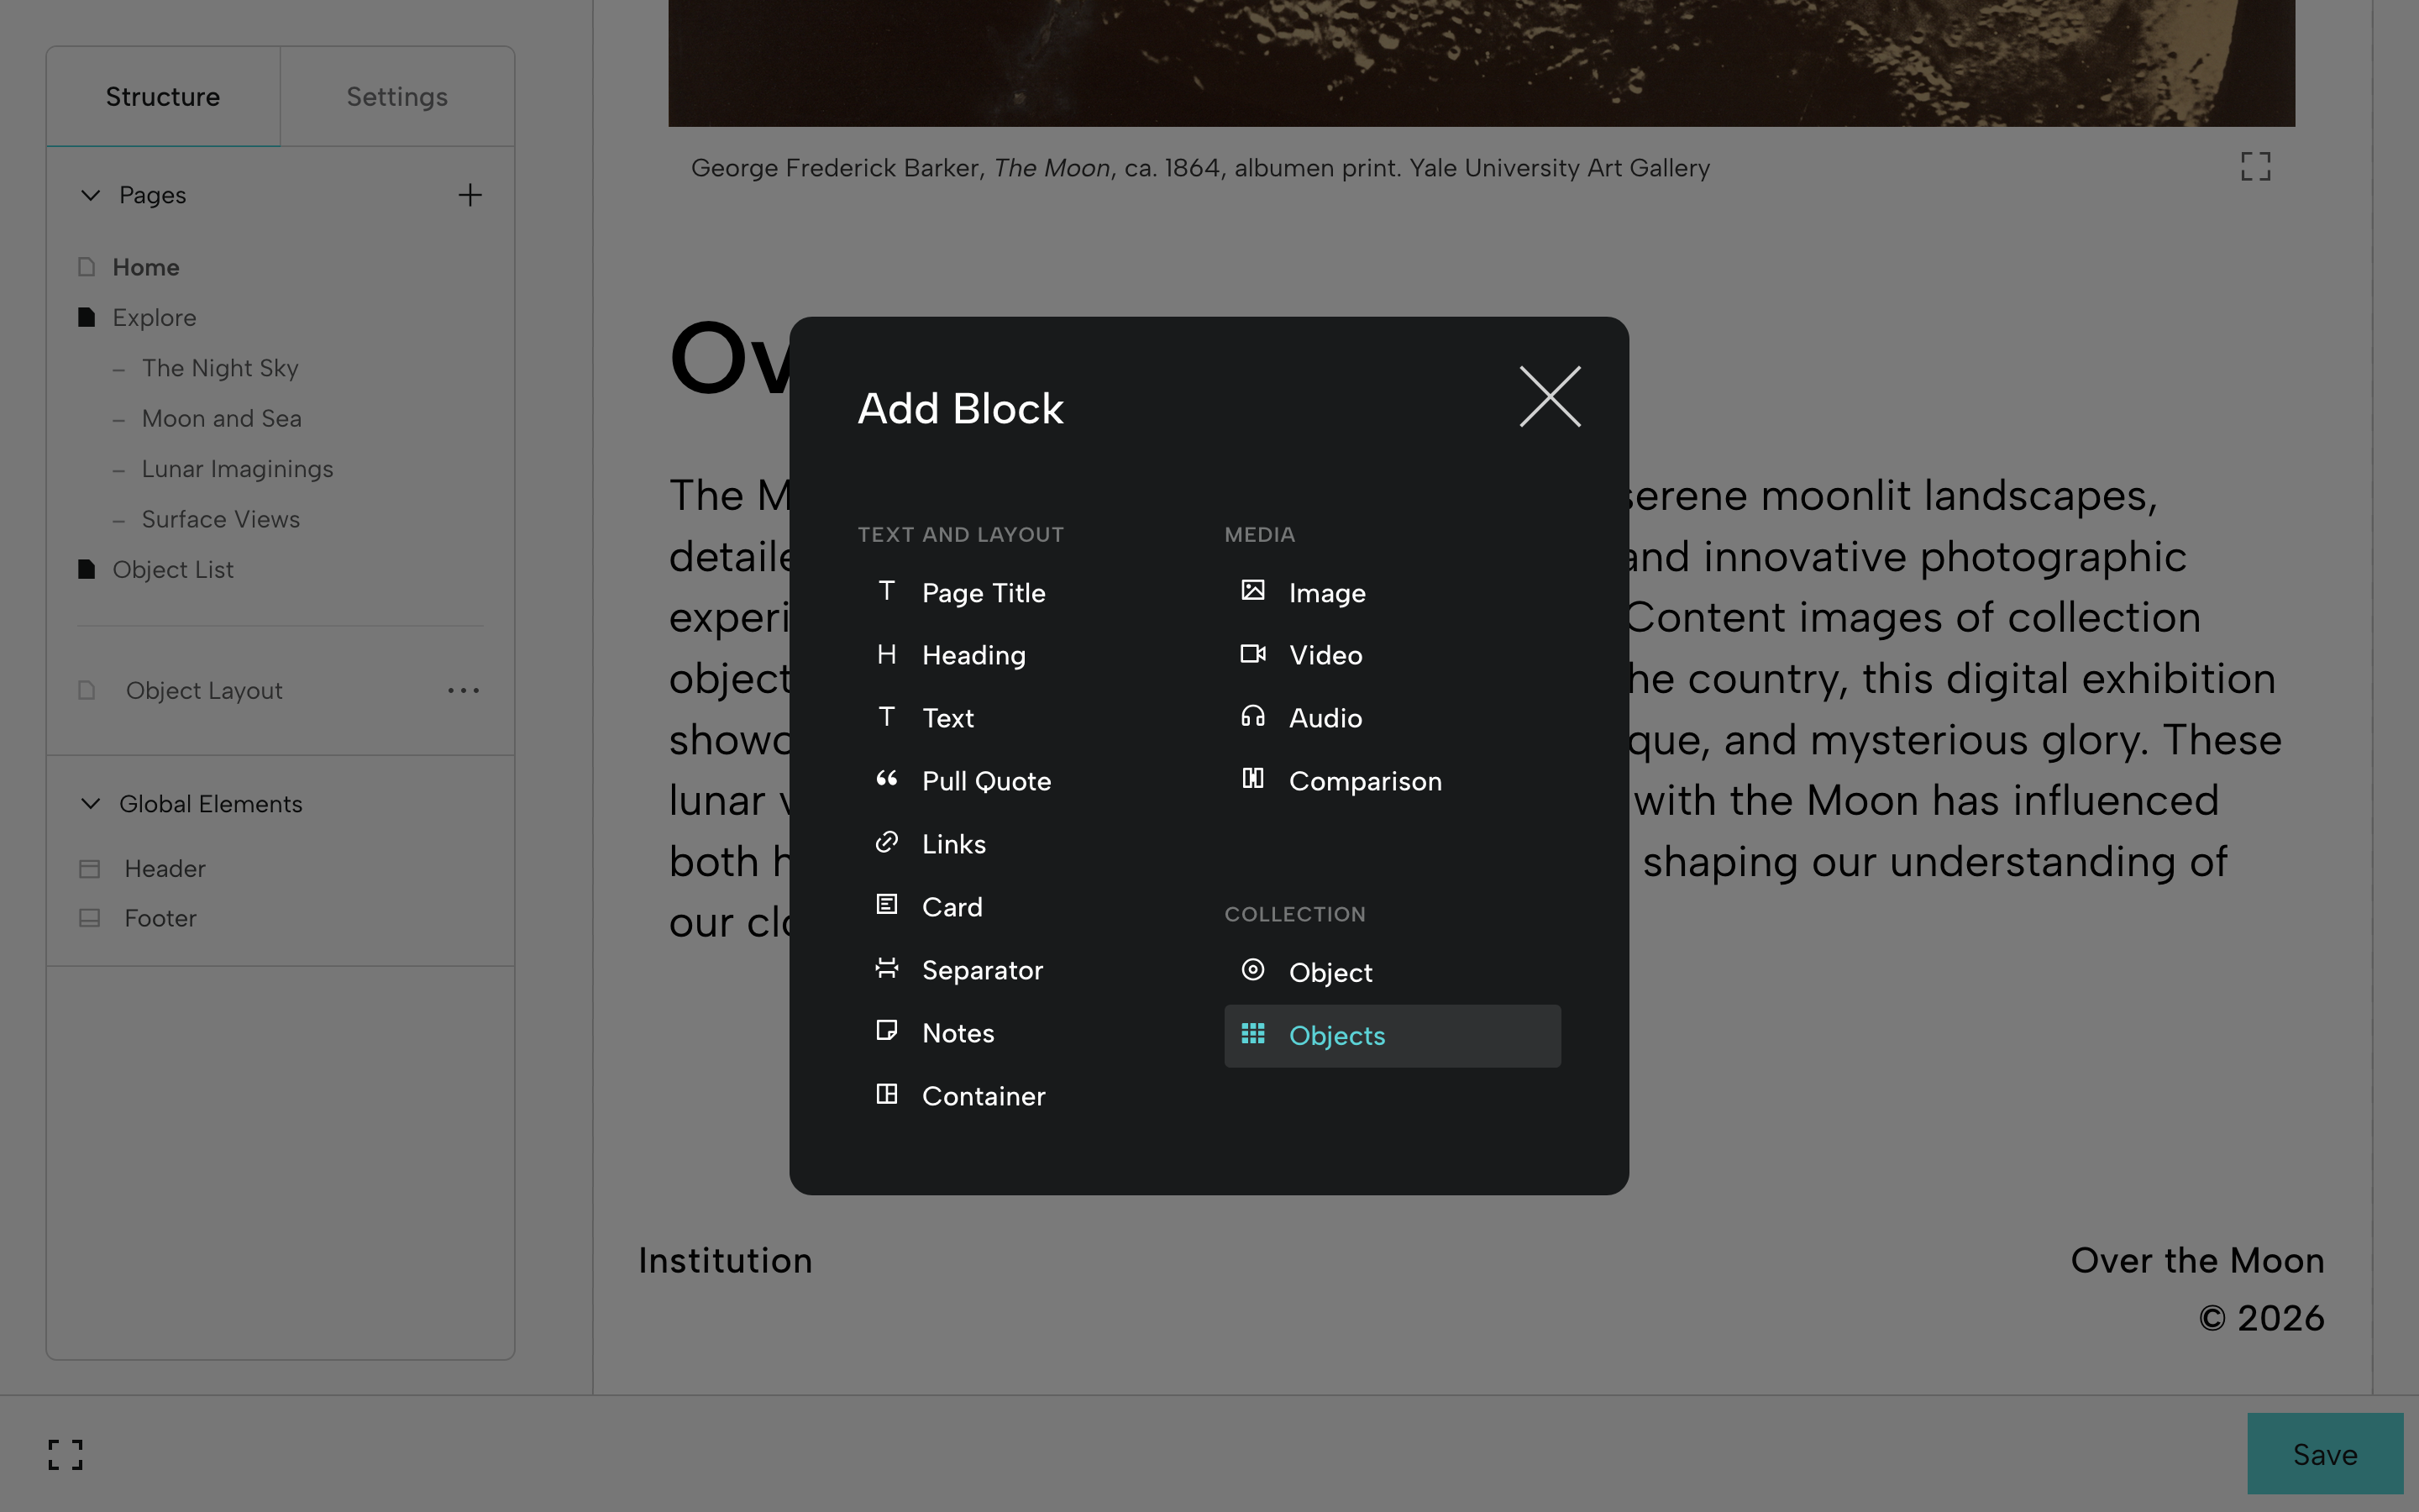Open Object Layout three-dot menu

pyautogui.click(x=464, y=690)
